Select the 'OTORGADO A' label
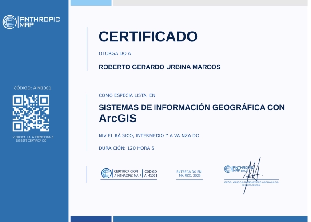 pyautogui.click(x=115, y=54)
